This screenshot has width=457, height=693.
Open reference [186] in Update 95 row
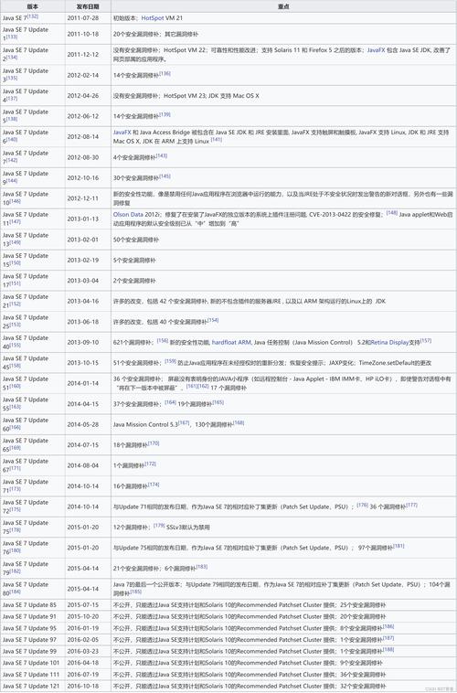pyautogui.click(x=388, y=626)
